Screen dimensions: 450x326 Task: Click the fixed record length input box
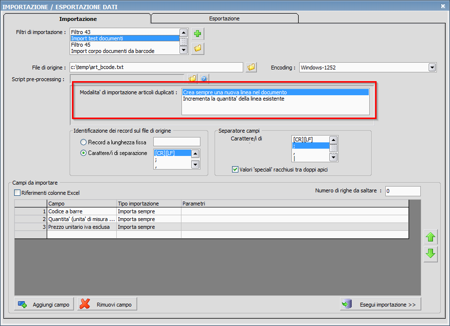click(177, 142)
